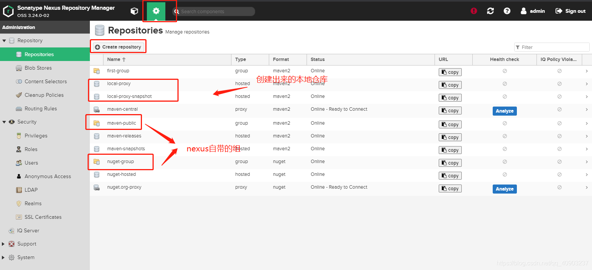Click Analyze for maven-central

click(x=504, y=111)
